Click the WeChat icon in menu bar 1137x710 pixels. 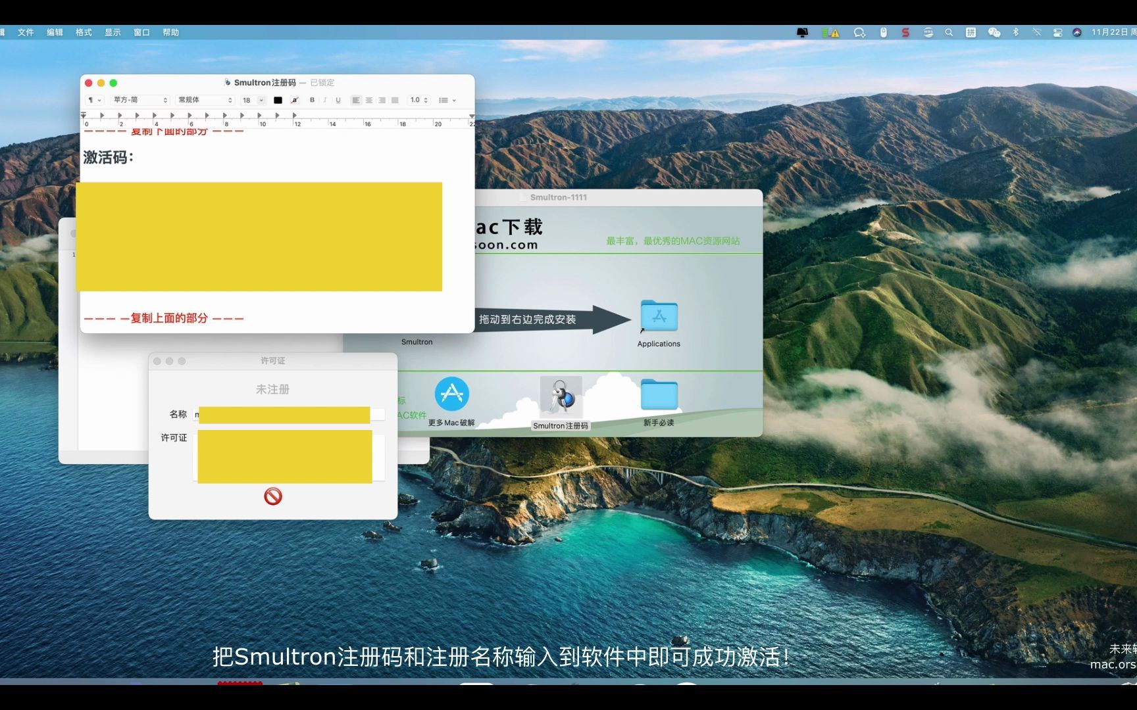994,32
